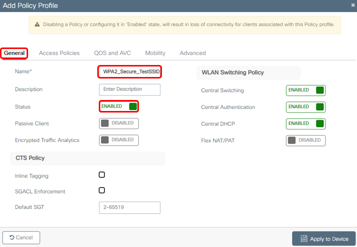This screenshot has width=357, height=247.
Task: Tick the SGACL Enforcement checkbox
Action: [x=102, y=190]
